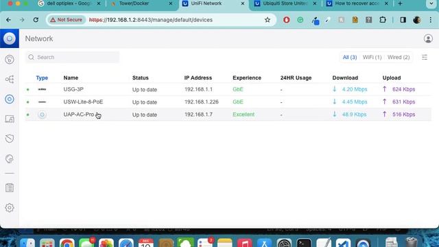This screenshot has height=247, width=439.
Task: Open the UniFi dashboard sidebar icon
Action: (x=10, y=60)
